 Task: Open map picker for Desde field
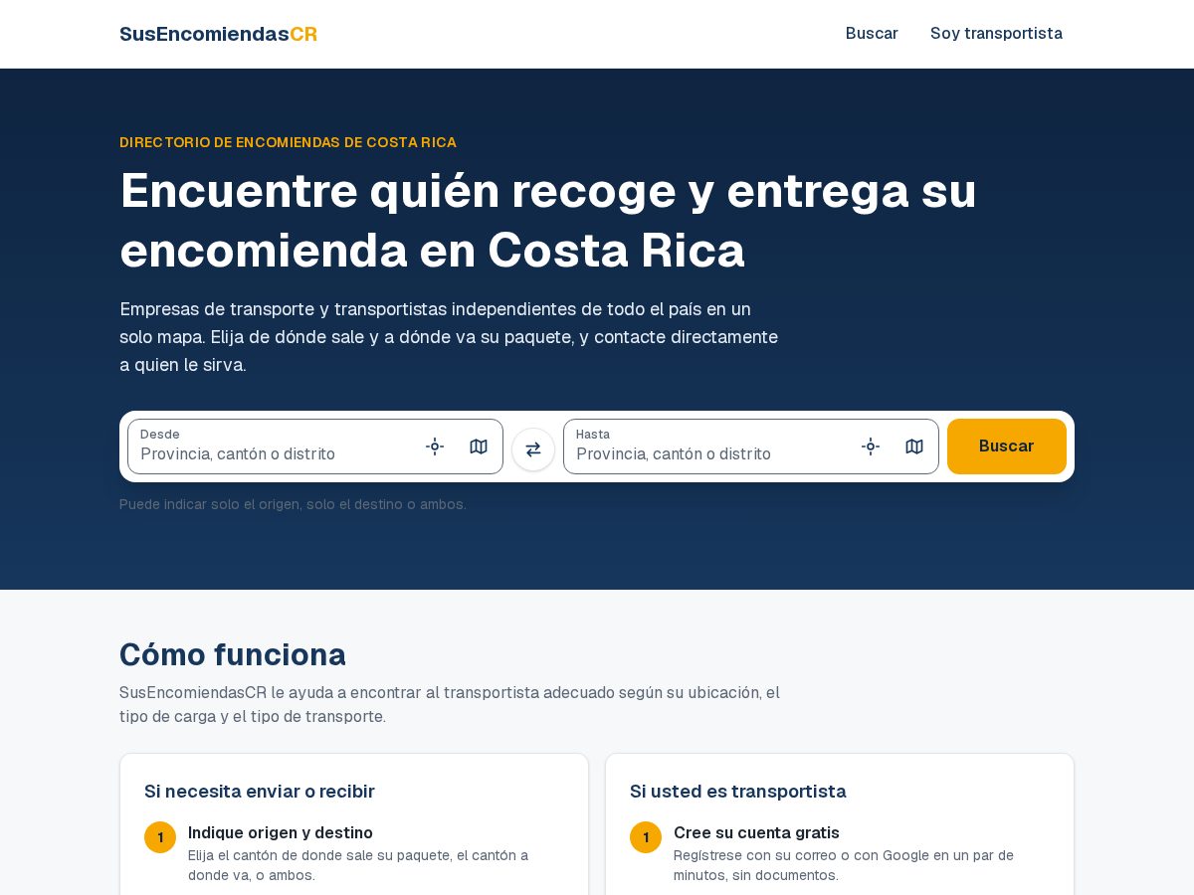(x=479, y=447)
